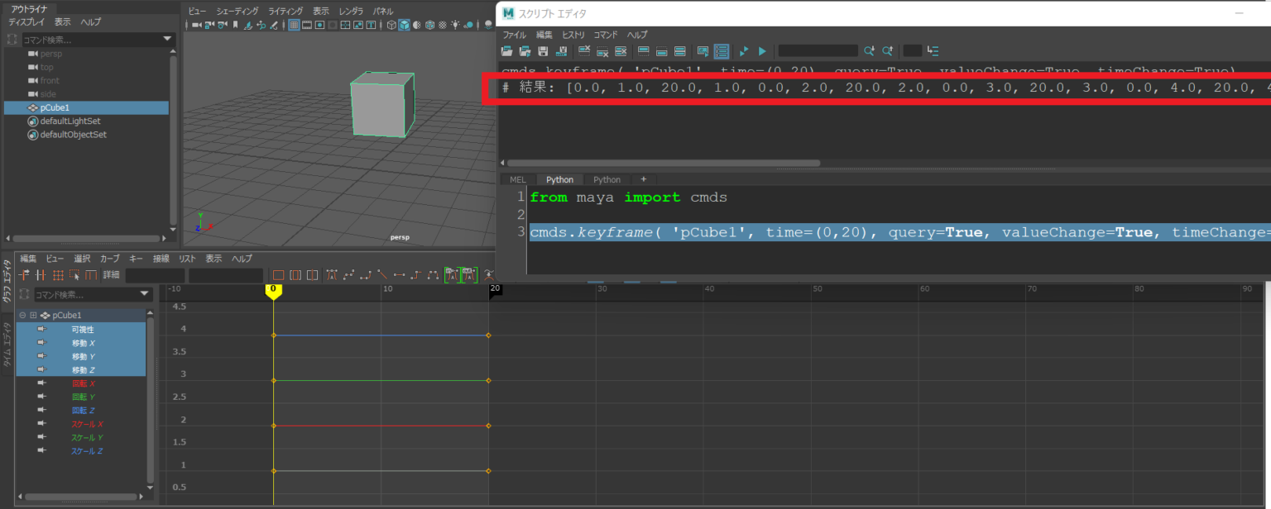Open Graph Editor command search dropdown arrow
1271x509 pixels.
145,294
